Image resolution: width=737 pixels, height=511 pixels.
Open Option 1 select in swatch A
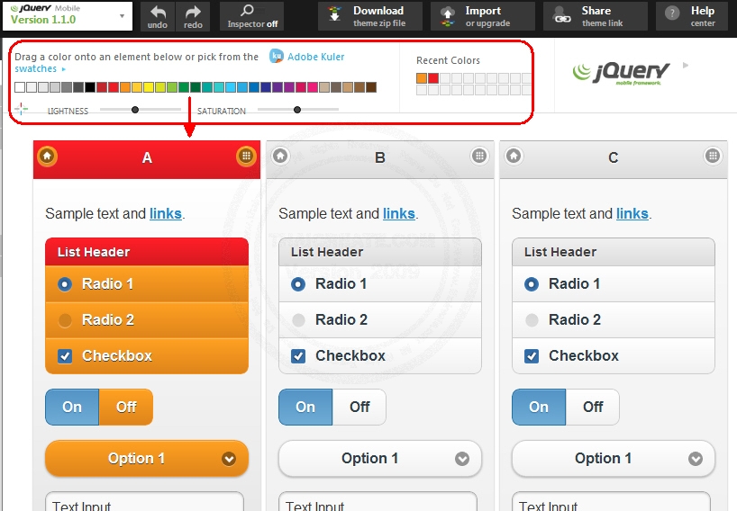(x=147, y=459)
